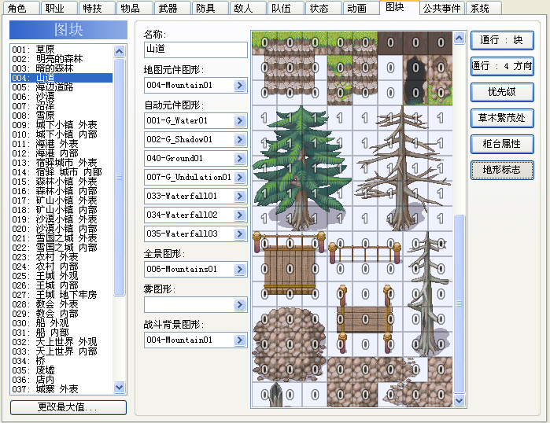The width and height of the screenshot is (550, 423).
Task: Click the tile grid scroll-up arrow
Action: [x=460, y=38]
